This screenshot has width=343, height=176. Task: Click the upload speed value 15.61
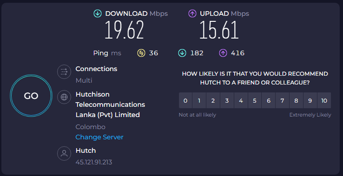[219, 30]
